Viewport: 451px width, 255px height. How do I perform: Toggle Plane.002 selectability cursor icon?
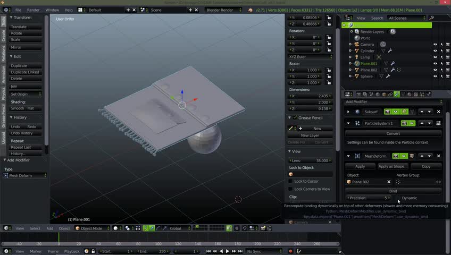click(x=442, y=70)
